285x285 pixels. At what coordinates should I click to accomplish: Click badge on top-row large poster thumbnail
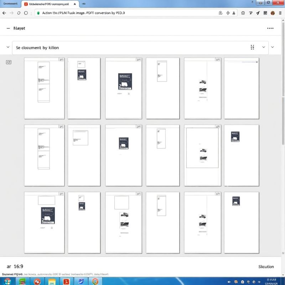point(139,59)
